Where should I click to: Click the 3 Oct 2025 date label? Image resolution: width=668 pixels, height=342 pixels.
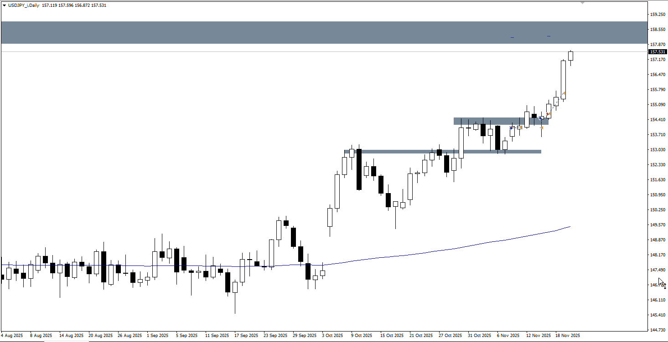[332, 336]
